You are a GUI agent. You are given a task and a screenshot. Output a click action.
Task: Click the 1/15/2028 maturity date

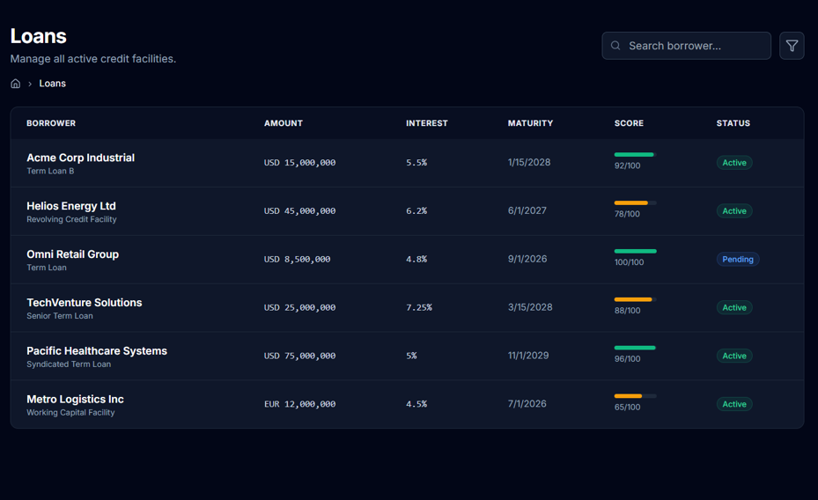[x=529, y=162]
